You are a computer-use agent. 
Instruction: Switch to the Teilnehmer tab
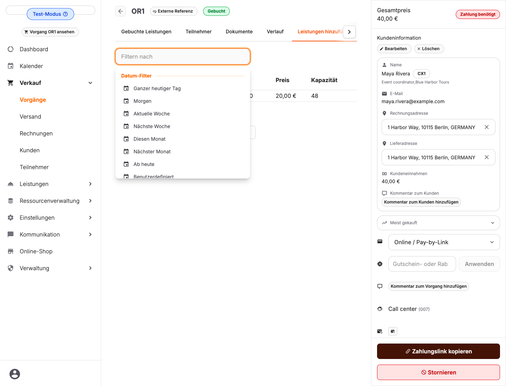coord(199,32)
